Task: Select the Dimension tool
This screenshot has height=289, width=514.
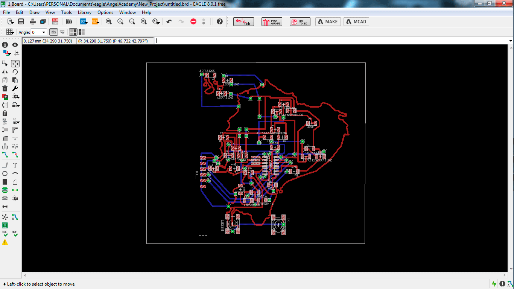Action: [x=5, y=207]
